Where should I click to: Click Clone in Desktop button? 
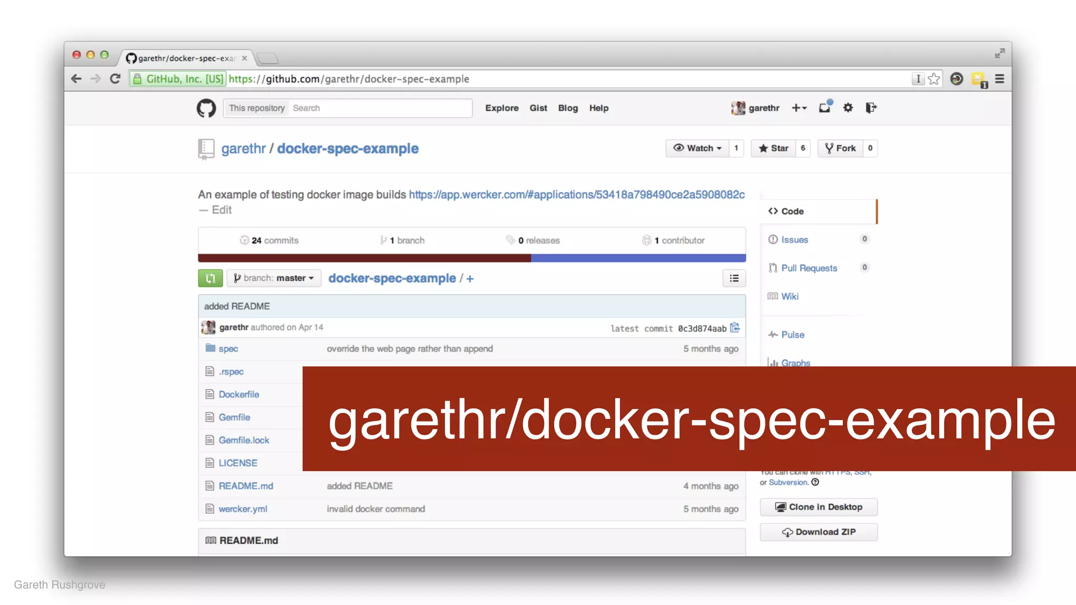pyautogui.click(x=819, y=507)
